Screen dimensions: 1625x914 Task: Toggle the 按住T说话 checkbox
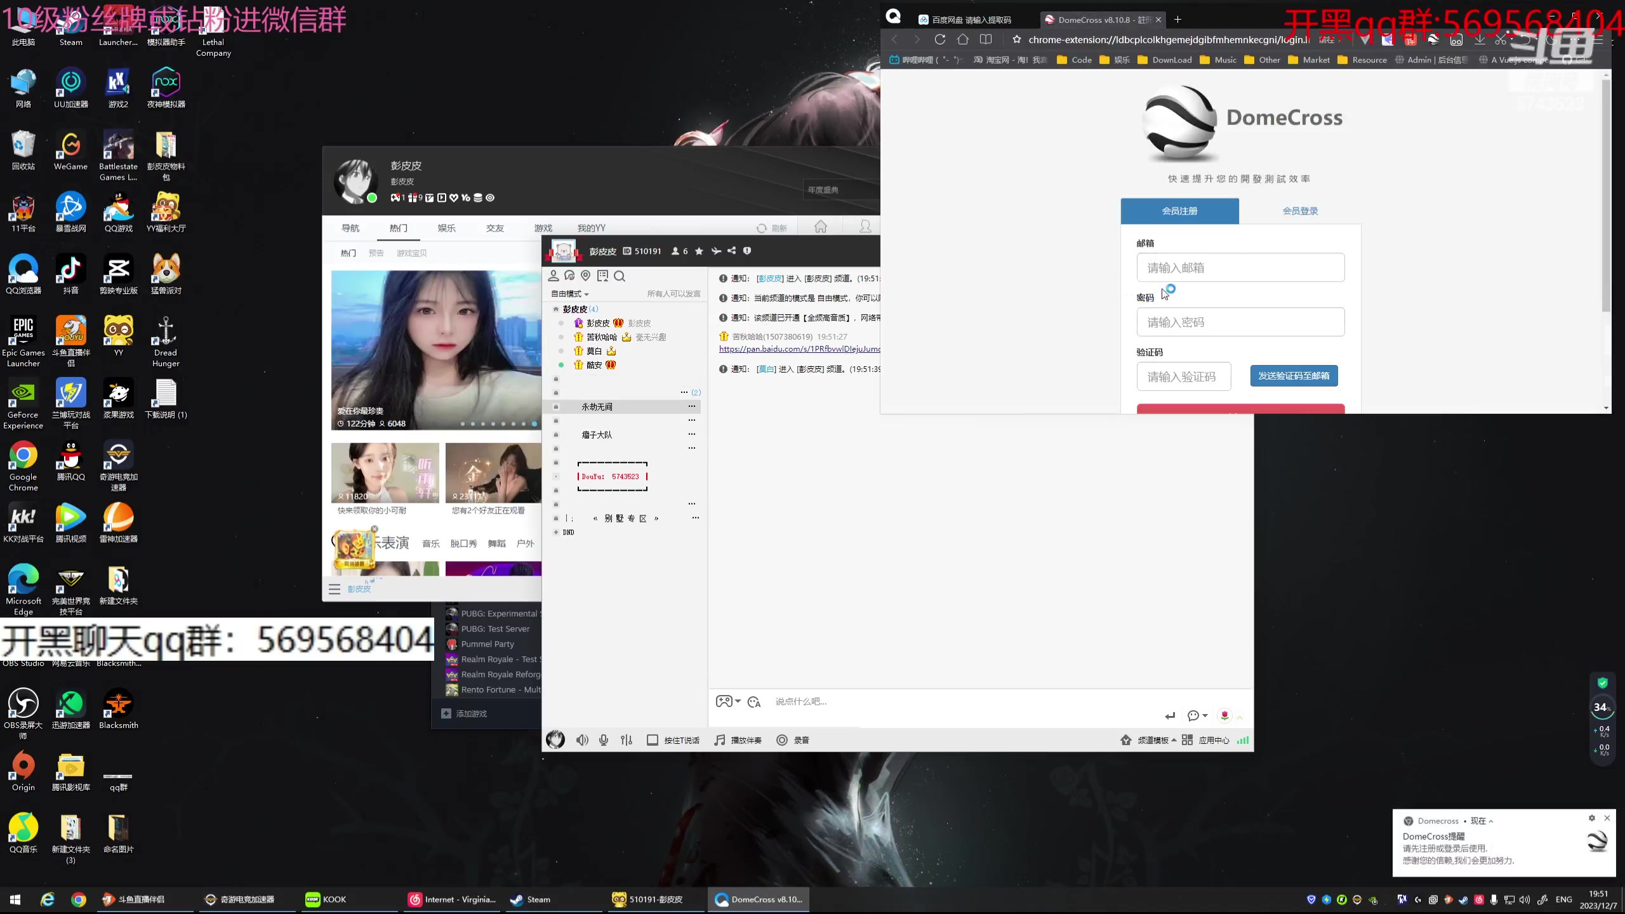tap(652, 740)
